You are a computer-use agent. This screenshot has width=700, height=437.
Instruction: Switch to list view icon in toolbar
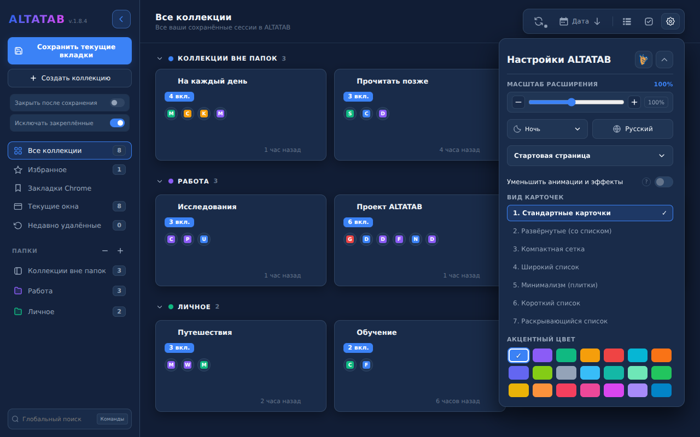[x=627, y=21]
